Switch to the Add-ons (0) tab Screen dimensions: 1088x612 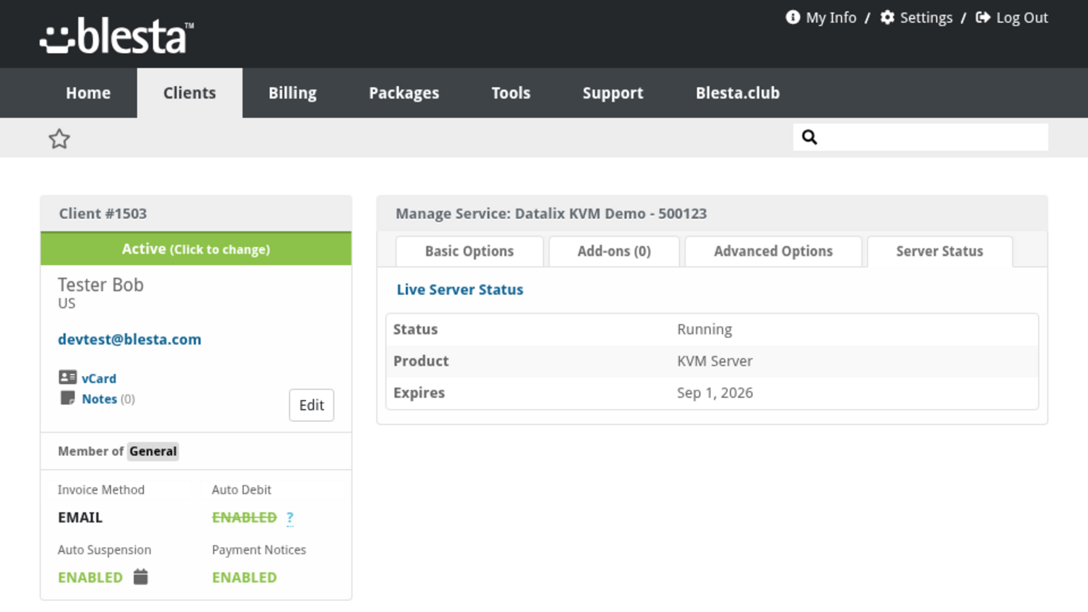614,252
